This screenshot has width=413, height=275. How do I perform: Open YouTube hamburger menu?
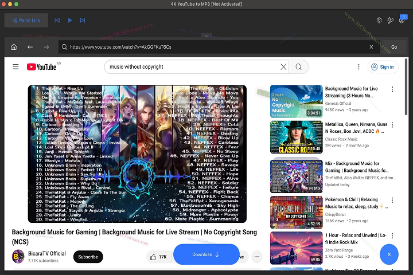tap(15, 66)
